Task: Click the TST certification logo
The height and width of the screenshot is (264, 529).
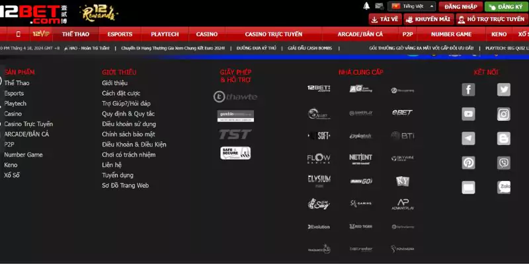Action: (x=235, y=135)
